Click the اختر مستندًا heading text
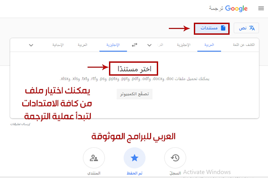 click(x=134, y=69)
